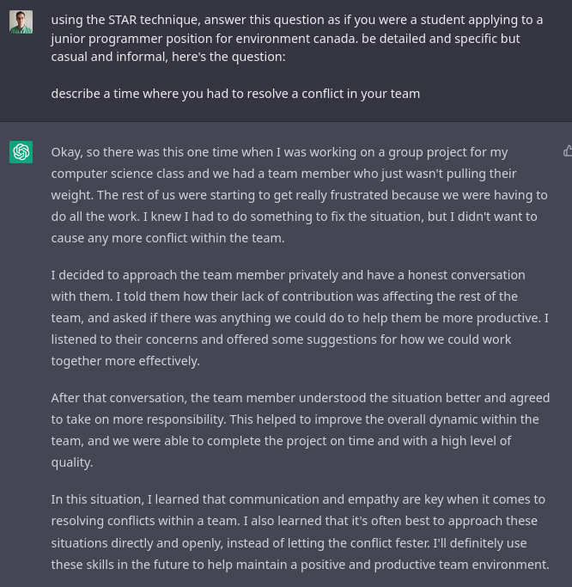Click the thumbs-up icon beside the response
Viewport: 572px width, 587px height.
click(x=568, y=151)
